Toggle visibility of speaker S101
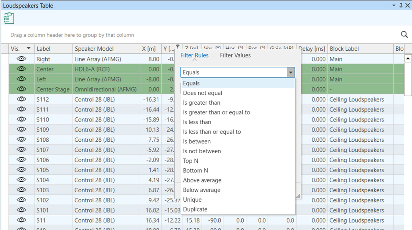The height and width of the screenshot is (230, 412). click(x=21, y=210)
